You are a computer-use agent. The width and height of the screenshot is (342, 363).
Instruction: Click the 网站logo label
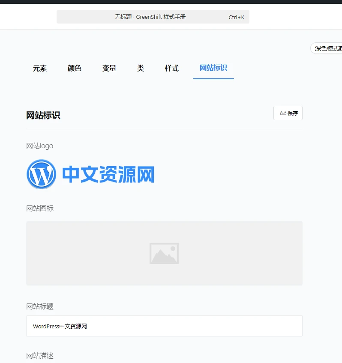[x=39, y=146]
